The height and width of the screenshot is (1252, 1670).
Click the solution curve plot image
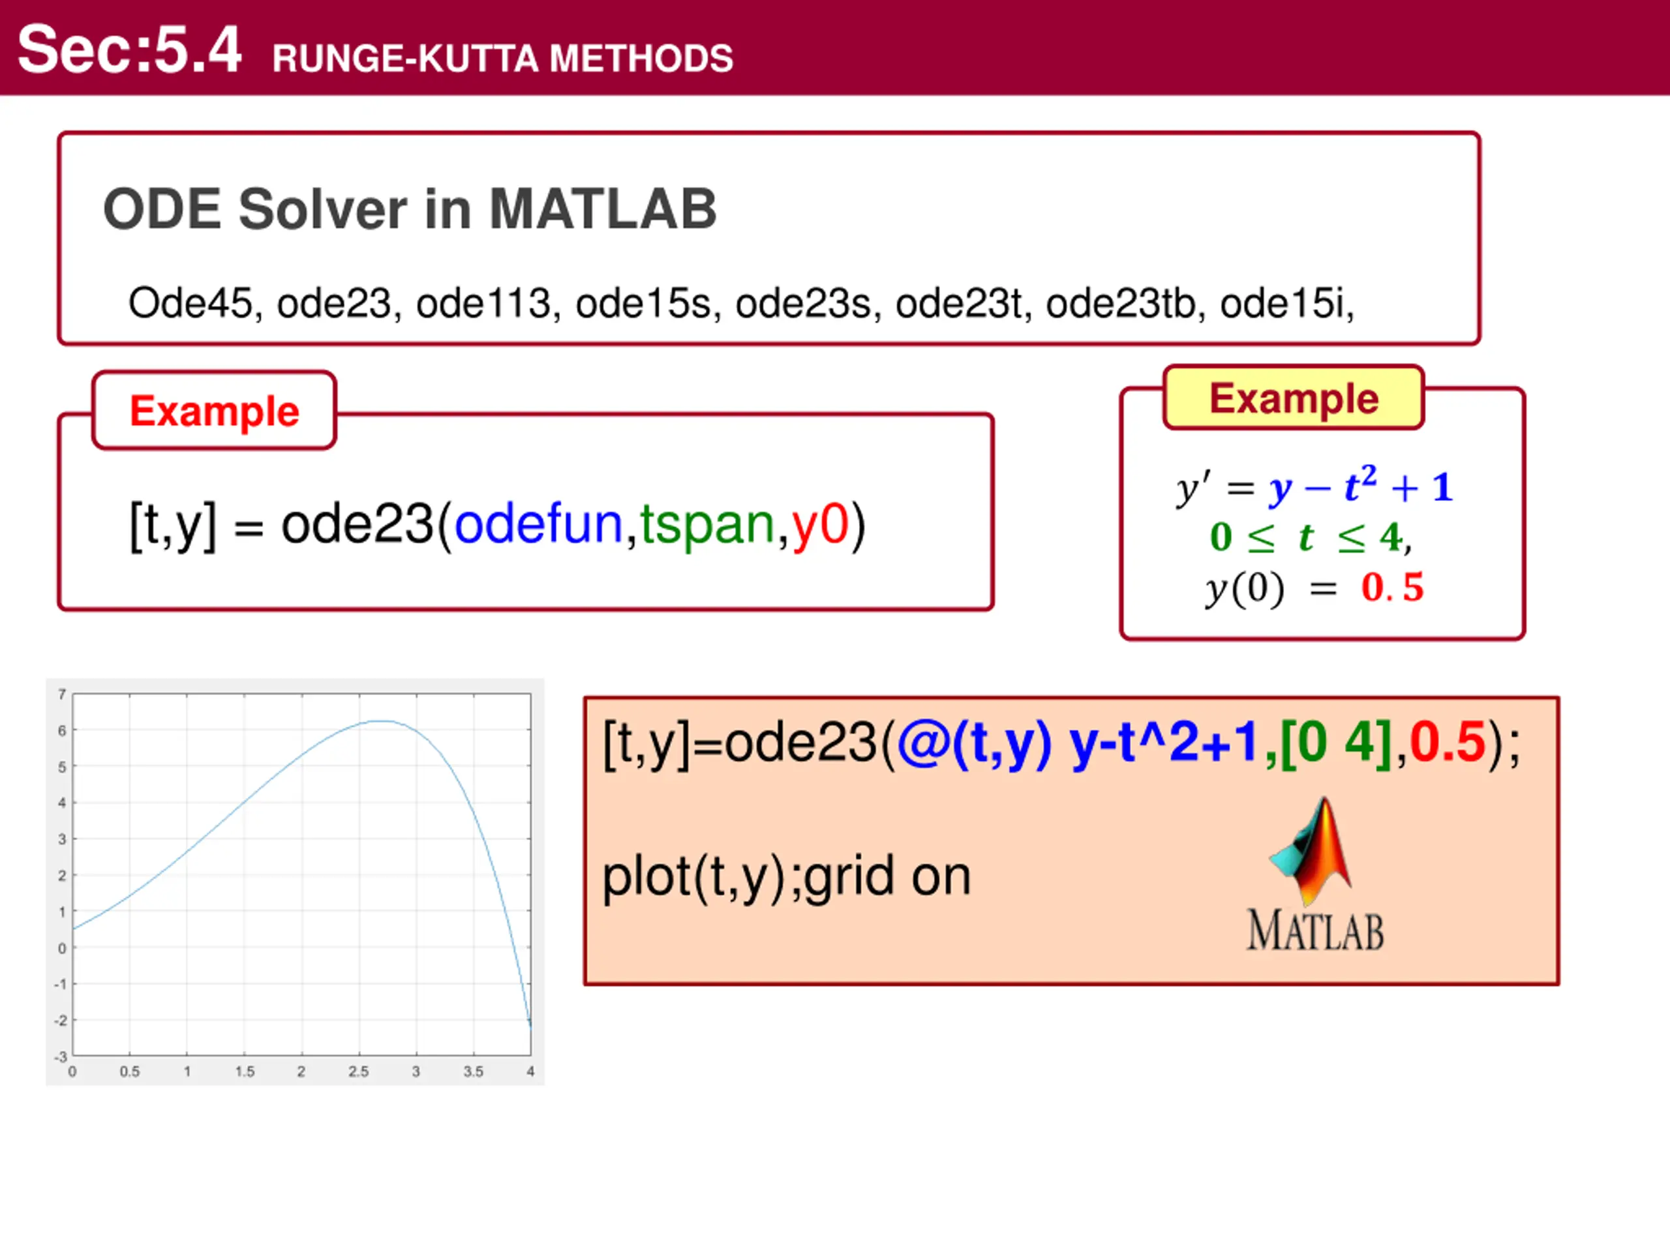pos(296,882)
